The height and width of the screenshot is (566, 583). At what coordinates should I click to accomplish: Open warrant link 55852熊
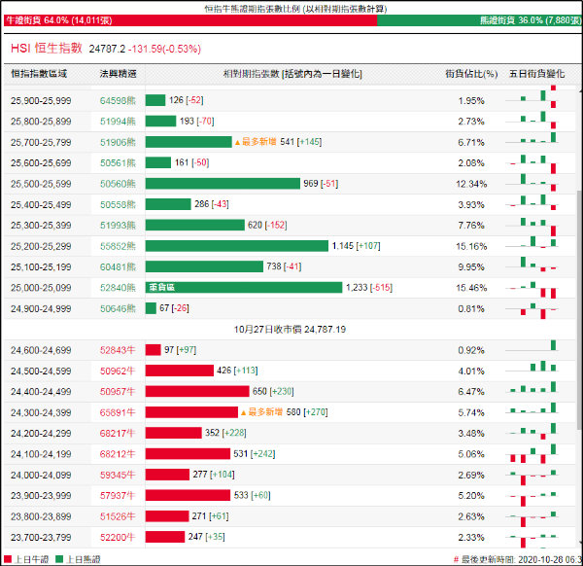(x=118, y=246)
